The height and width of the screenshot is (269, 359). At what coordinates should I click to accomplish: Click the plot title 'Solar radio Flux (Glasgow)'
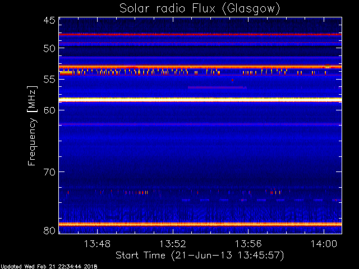[200, 9]
